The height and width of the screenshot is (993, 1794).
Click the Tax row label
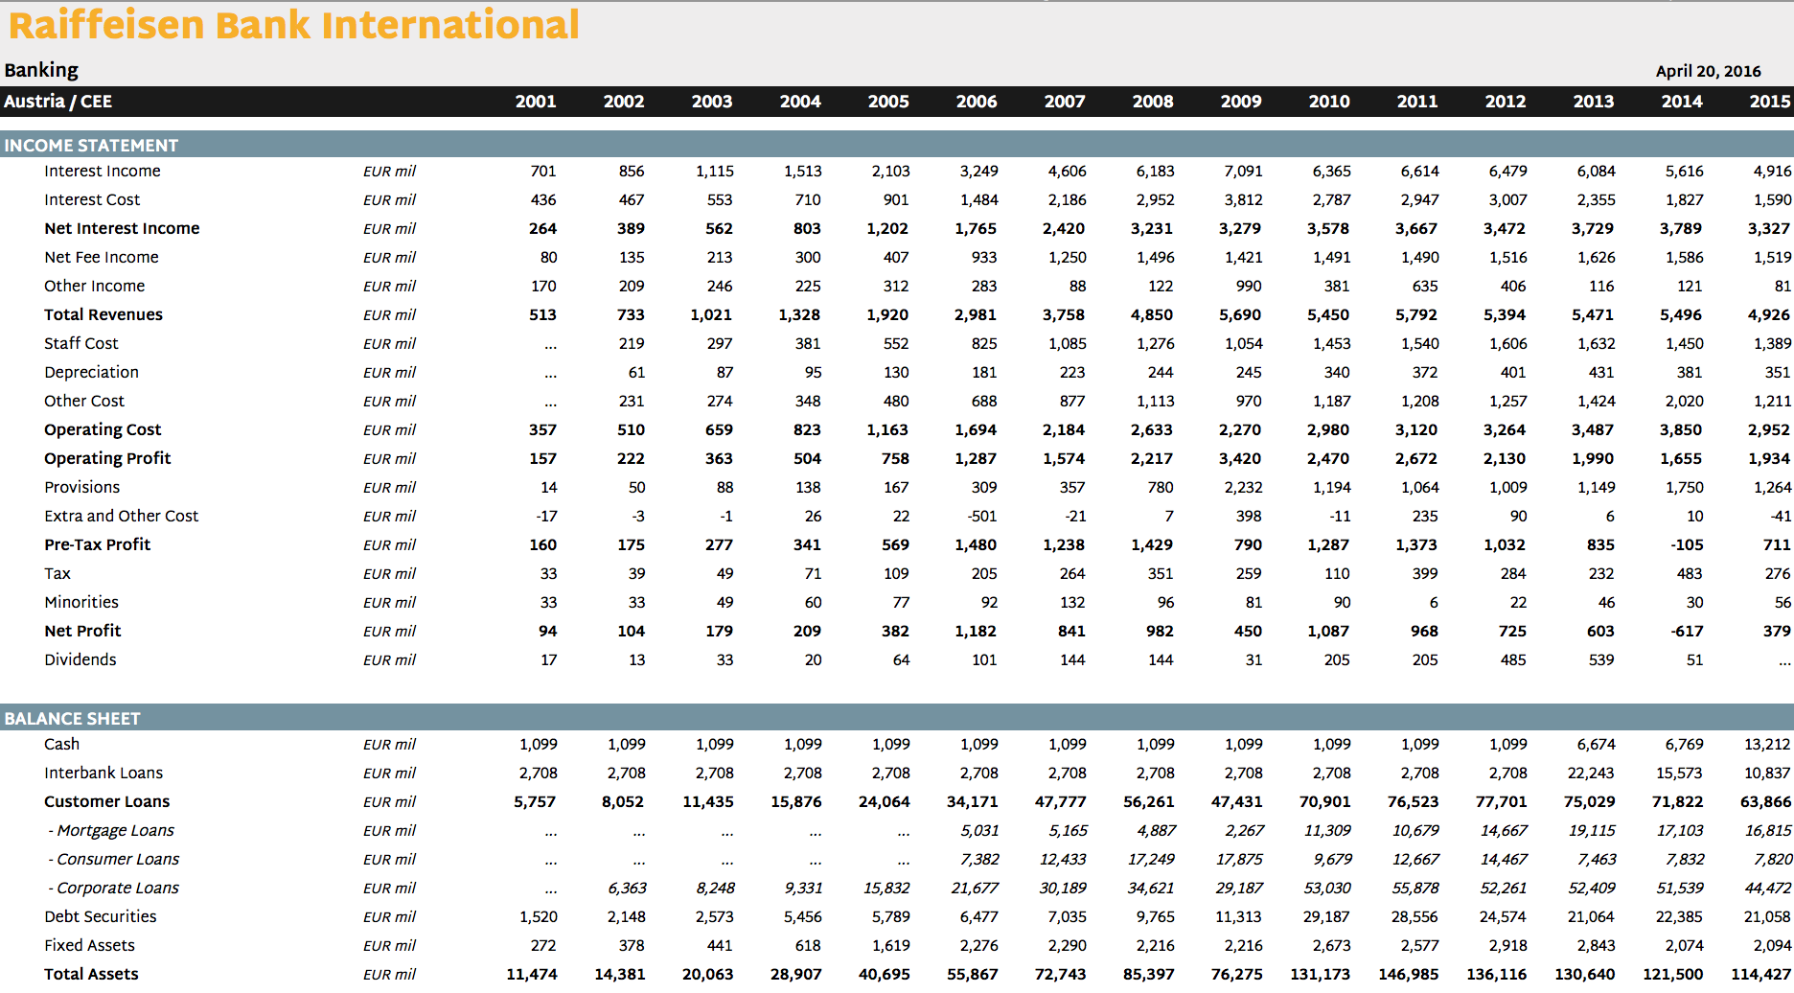[57, 573]
